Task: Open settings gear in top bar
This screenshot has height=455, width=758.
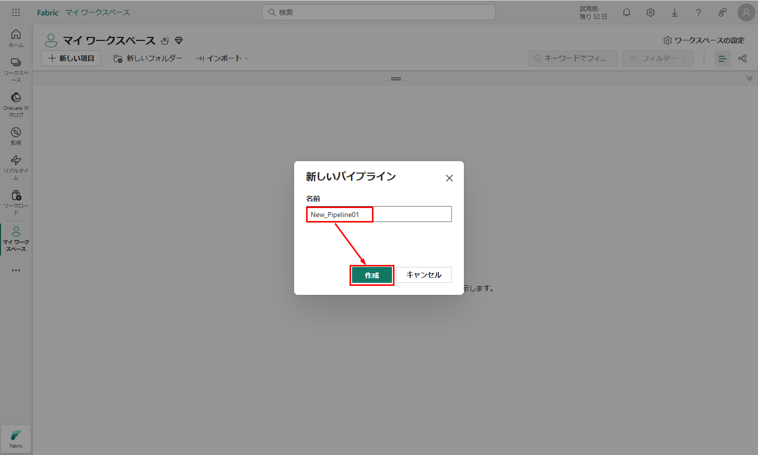Action: 651,12
